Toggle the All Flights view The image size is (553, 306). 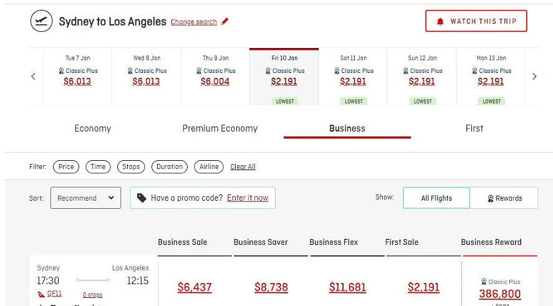(436, 198)
